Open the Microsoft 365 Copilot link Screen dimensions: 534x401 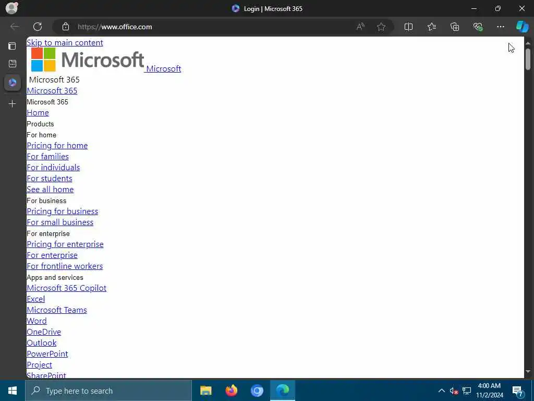point(66,288)
